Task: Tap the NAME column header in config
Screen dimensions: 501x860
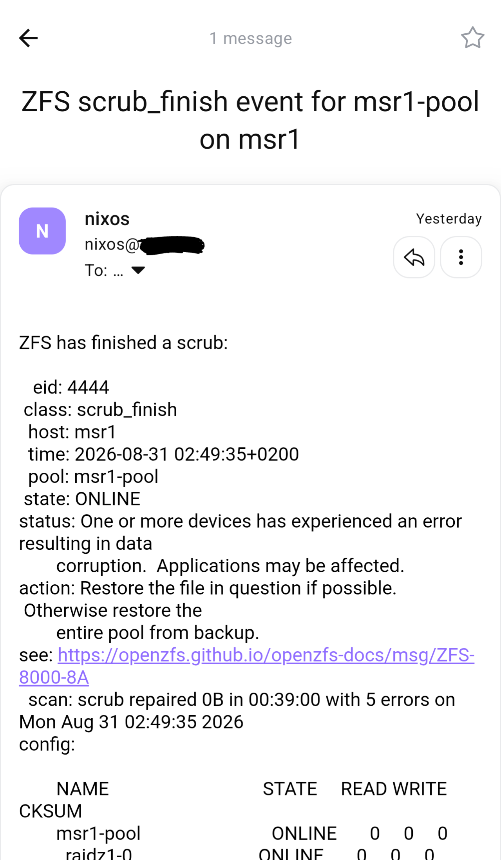Action: tap(83, 789)
